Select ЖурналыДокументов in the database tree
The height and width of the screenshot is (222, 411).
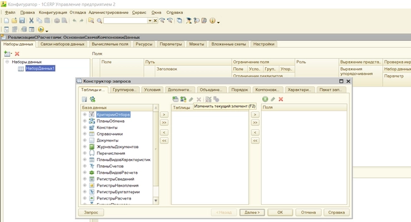tap(118, 146)
